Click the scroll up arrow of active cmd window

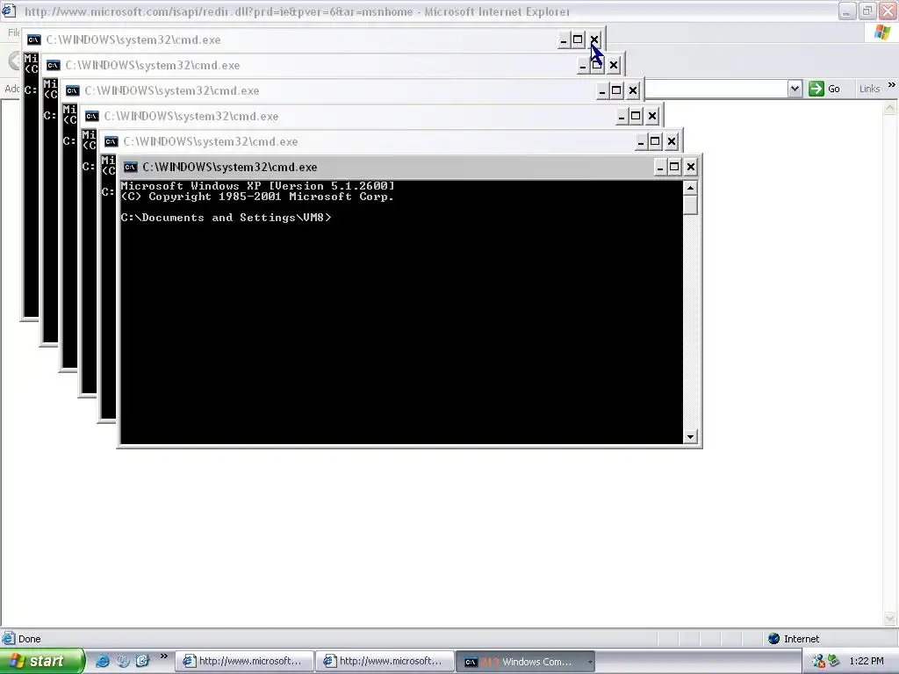(690, 188)
